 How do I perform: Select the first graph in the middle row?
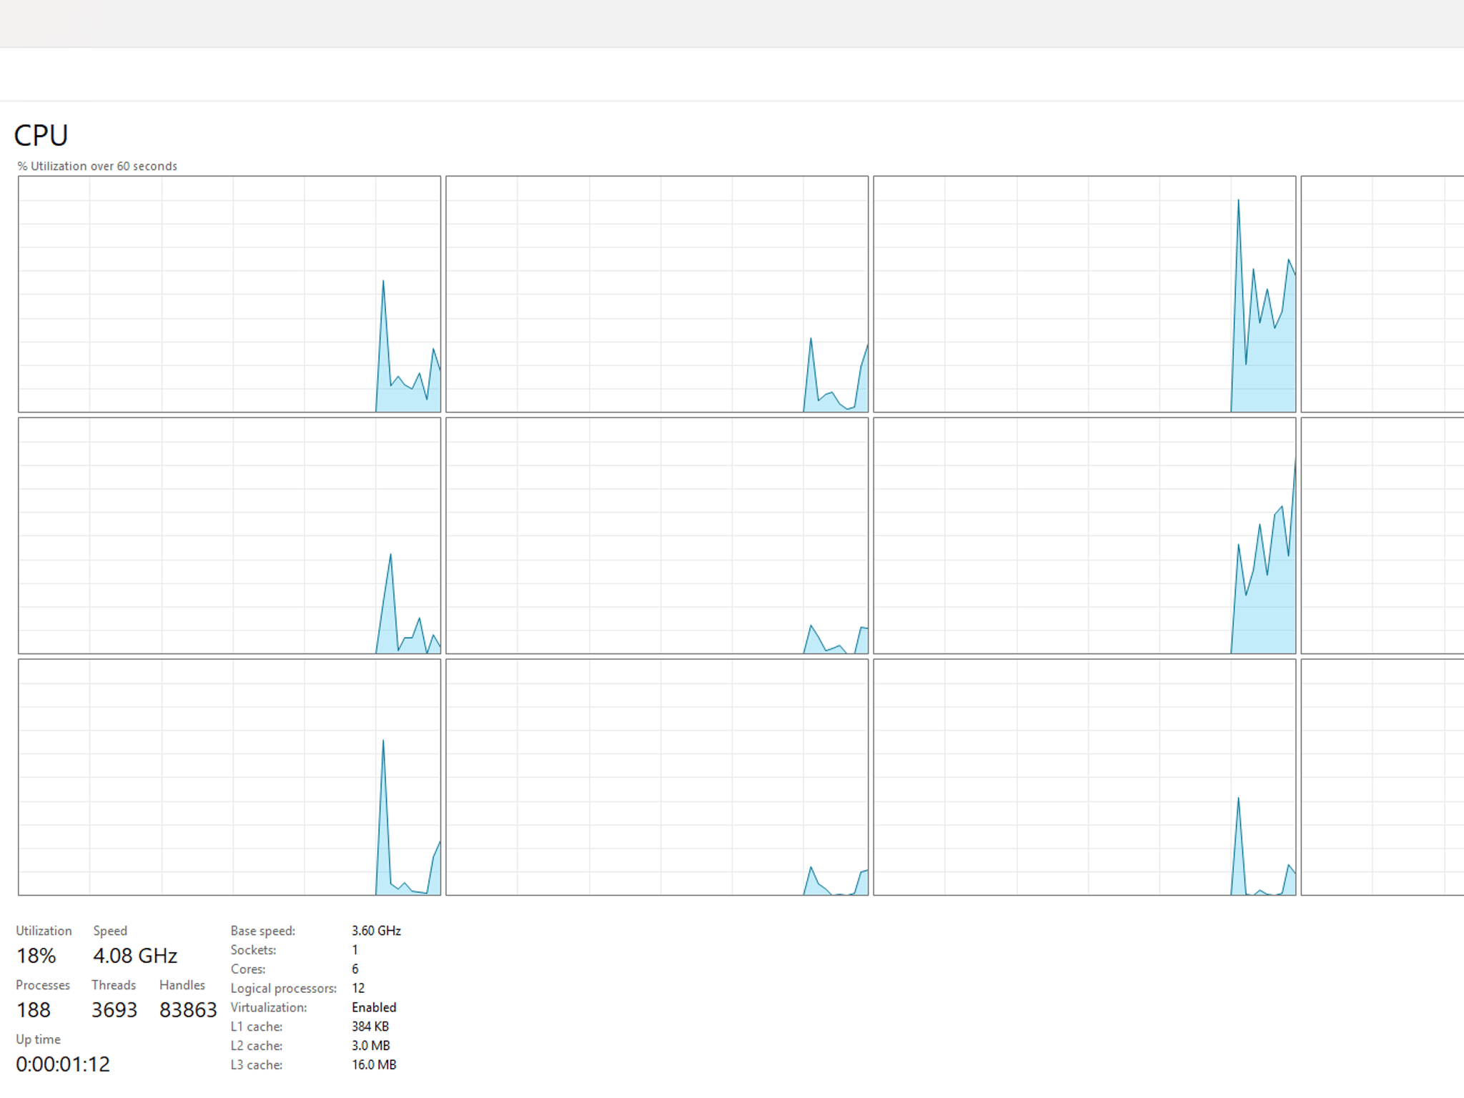pyautogui.click(x=229, y=535)
